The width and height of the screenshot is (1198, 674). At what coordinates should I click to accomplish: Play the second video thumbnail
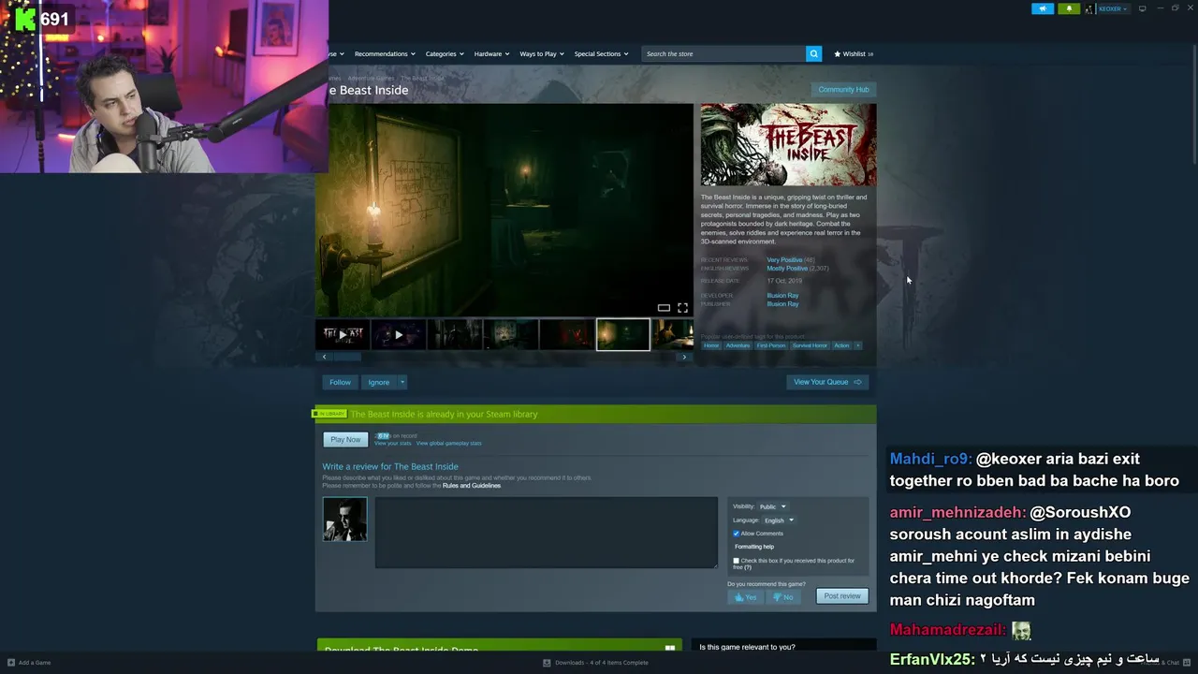coord(398,334)
